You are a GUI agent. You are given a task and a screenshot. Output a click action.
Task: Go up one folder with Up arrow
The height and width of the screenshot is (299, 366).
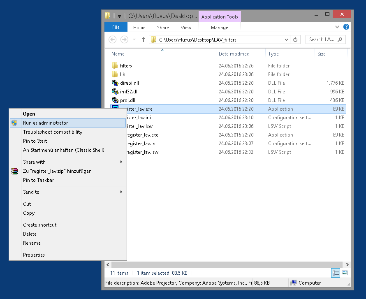pyautogui.click(x=144, y=40)
